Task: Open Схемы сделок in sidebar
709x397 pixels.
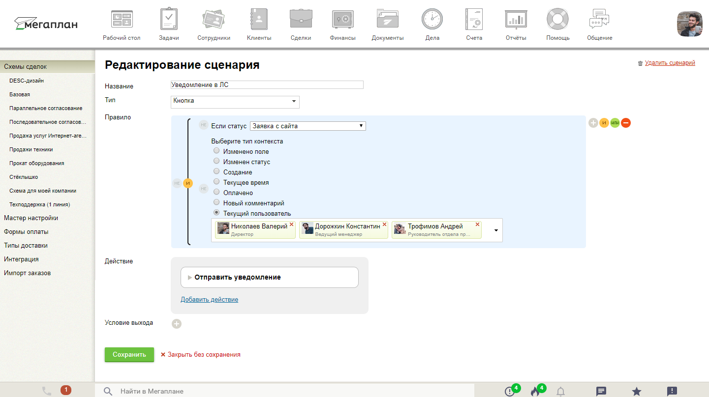Action: coord(47,67)
